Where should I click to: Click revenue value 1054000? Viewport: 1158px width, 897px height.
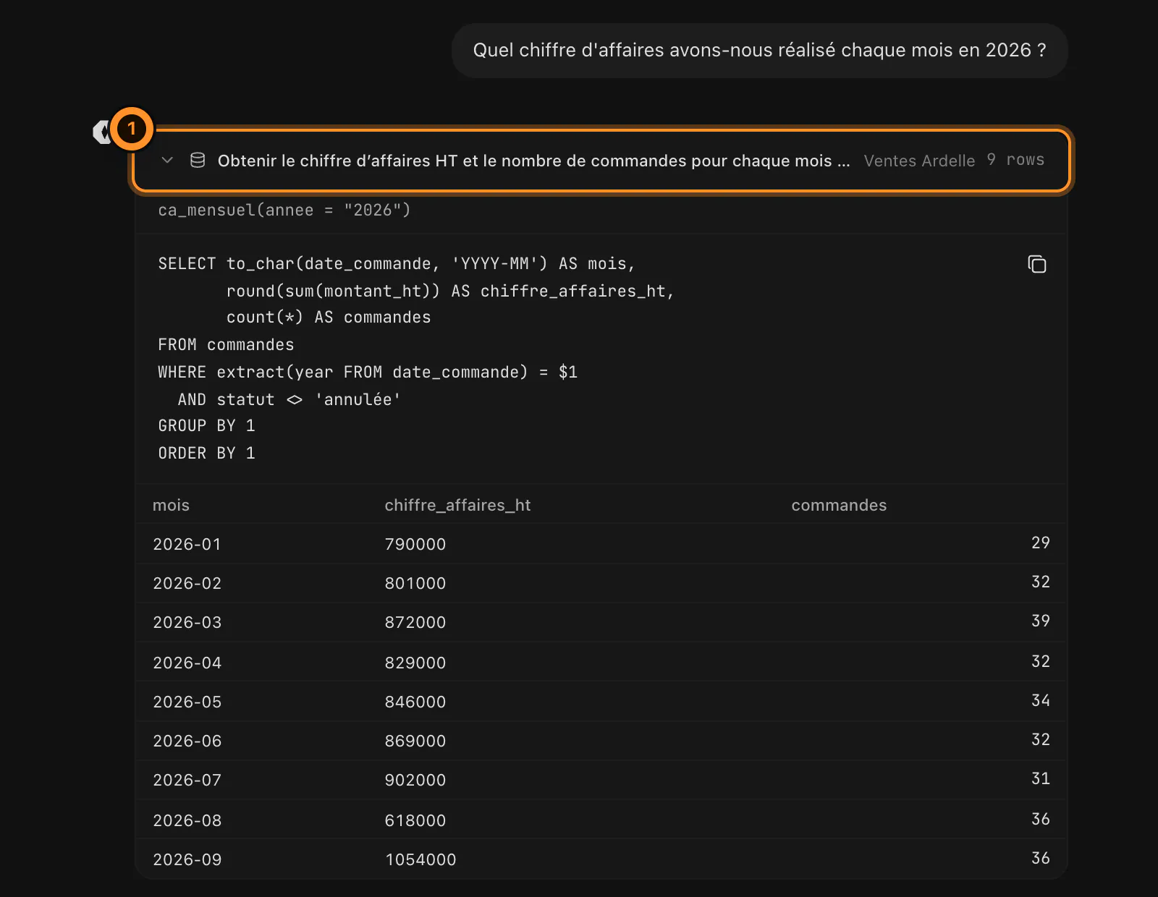(420, 859)
